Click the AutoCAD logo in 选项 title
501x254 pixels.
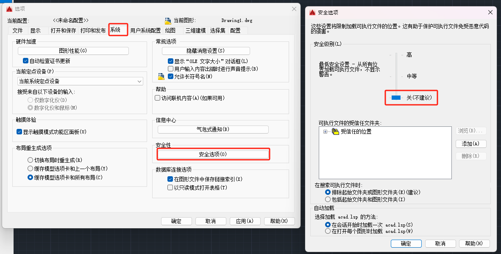9,9
